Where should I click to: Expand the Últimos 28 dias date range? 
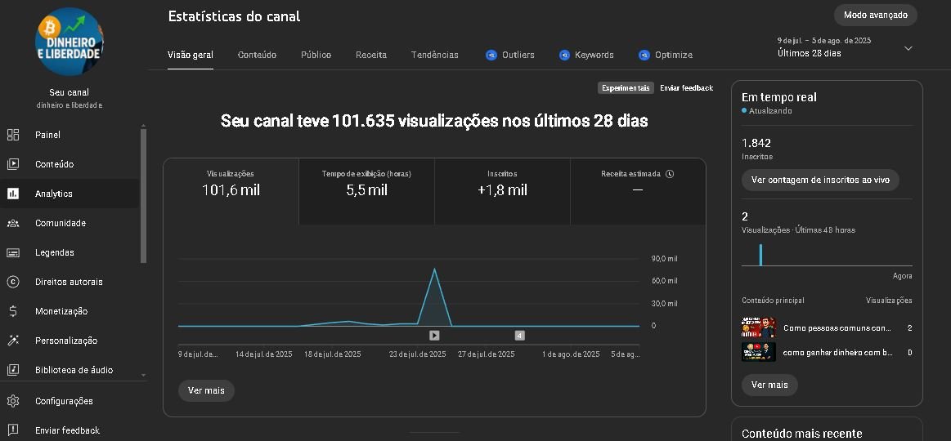click(x=908, y=48)
